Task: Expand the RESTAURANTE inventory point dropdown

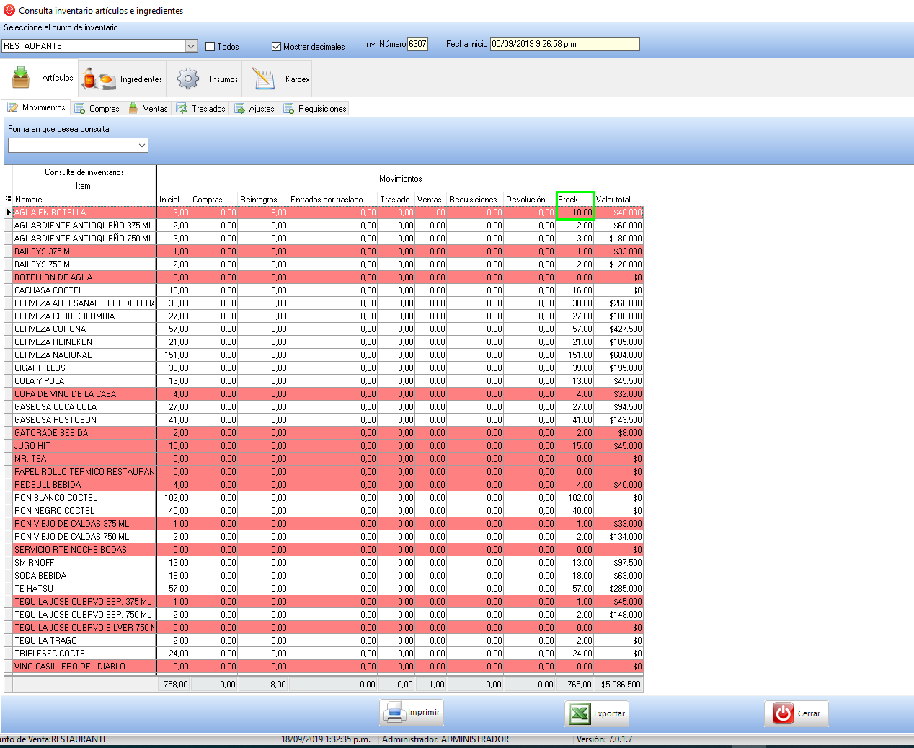Action: coord(191,46)
